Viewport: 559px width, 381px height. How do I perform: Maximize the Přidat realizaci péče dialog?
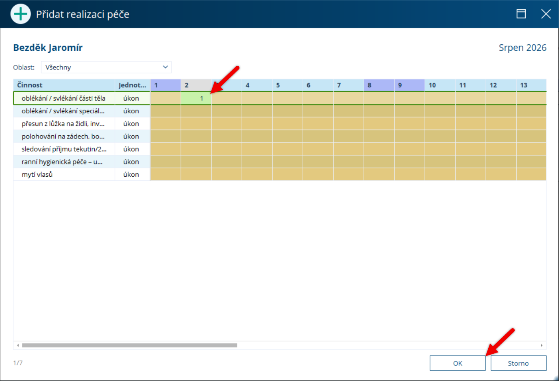521,14
